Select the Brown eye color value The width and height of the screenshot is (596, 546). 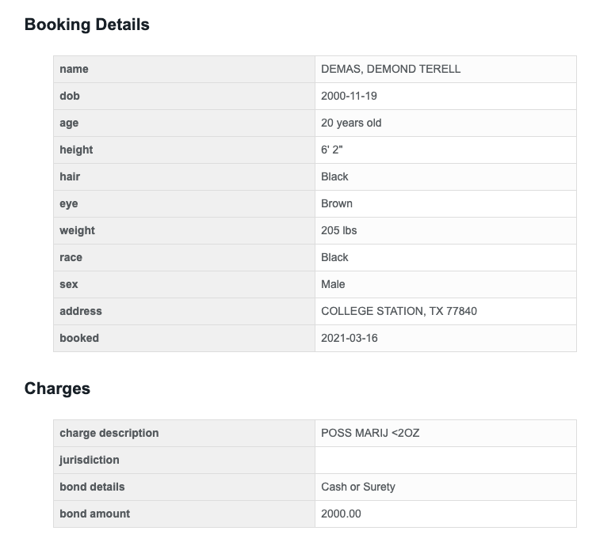(337, 203)
